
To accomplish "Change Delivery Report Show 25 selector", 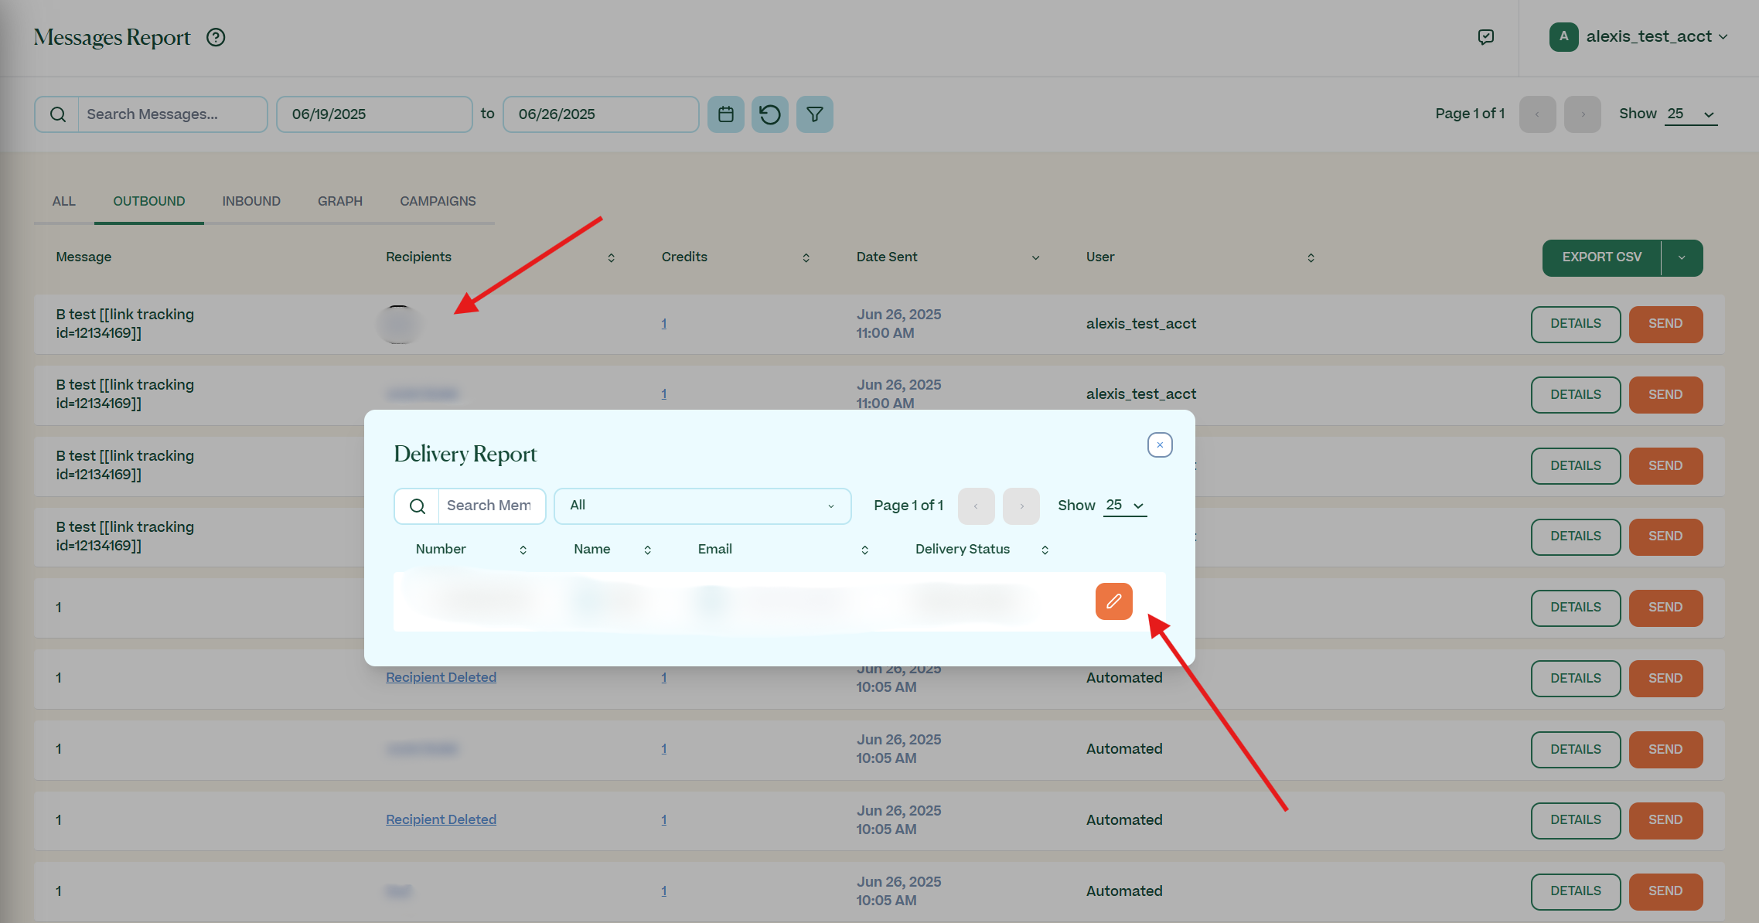I will pos(1124,506).
